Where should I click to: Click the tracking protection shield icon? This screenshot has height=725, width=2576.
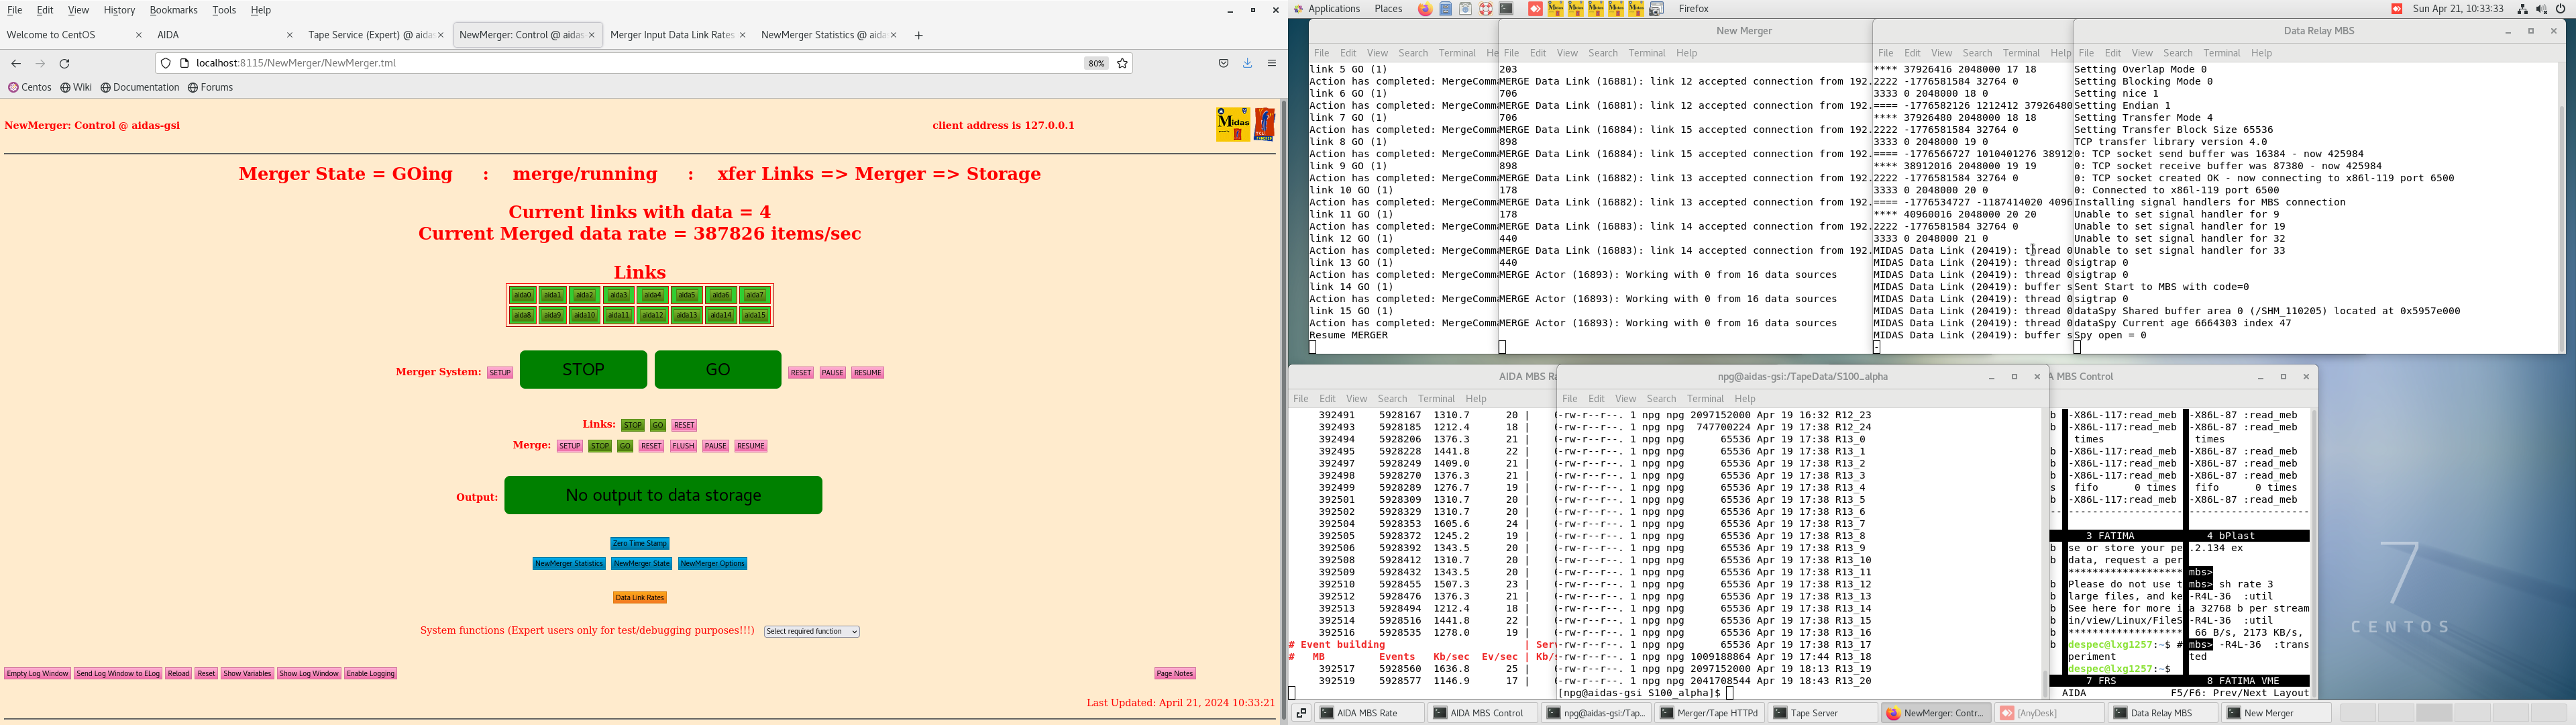(166, 63)
